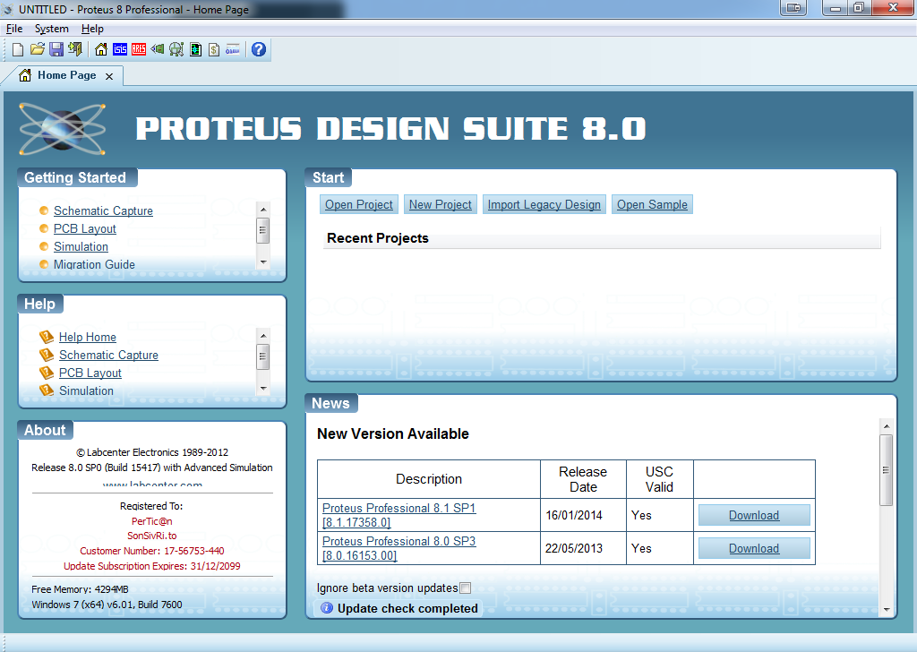
Task: Download Proteus Professional 8.0 SP3
Action: [754, 548]
